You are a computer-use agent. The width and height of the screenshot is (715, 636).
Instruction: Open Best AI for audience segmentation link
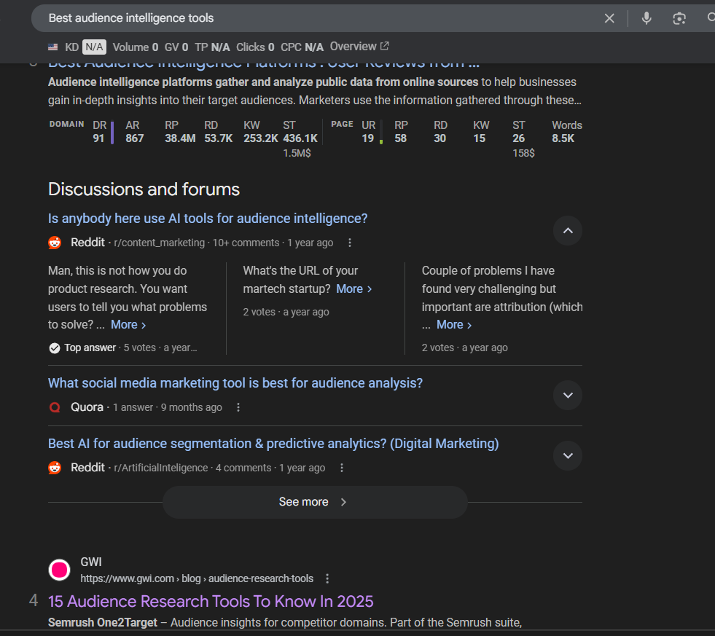[x=273, y=444]
